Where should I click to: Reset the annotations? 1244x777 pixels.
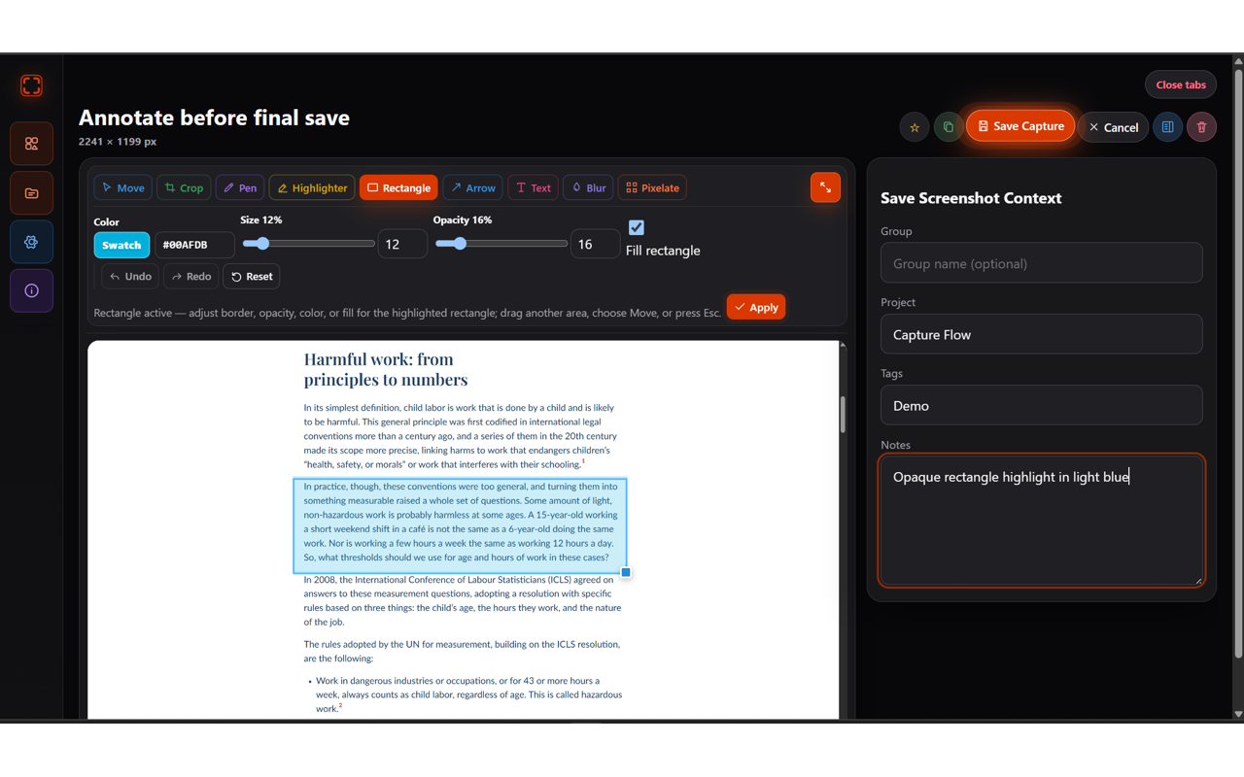tap(252, 277)
